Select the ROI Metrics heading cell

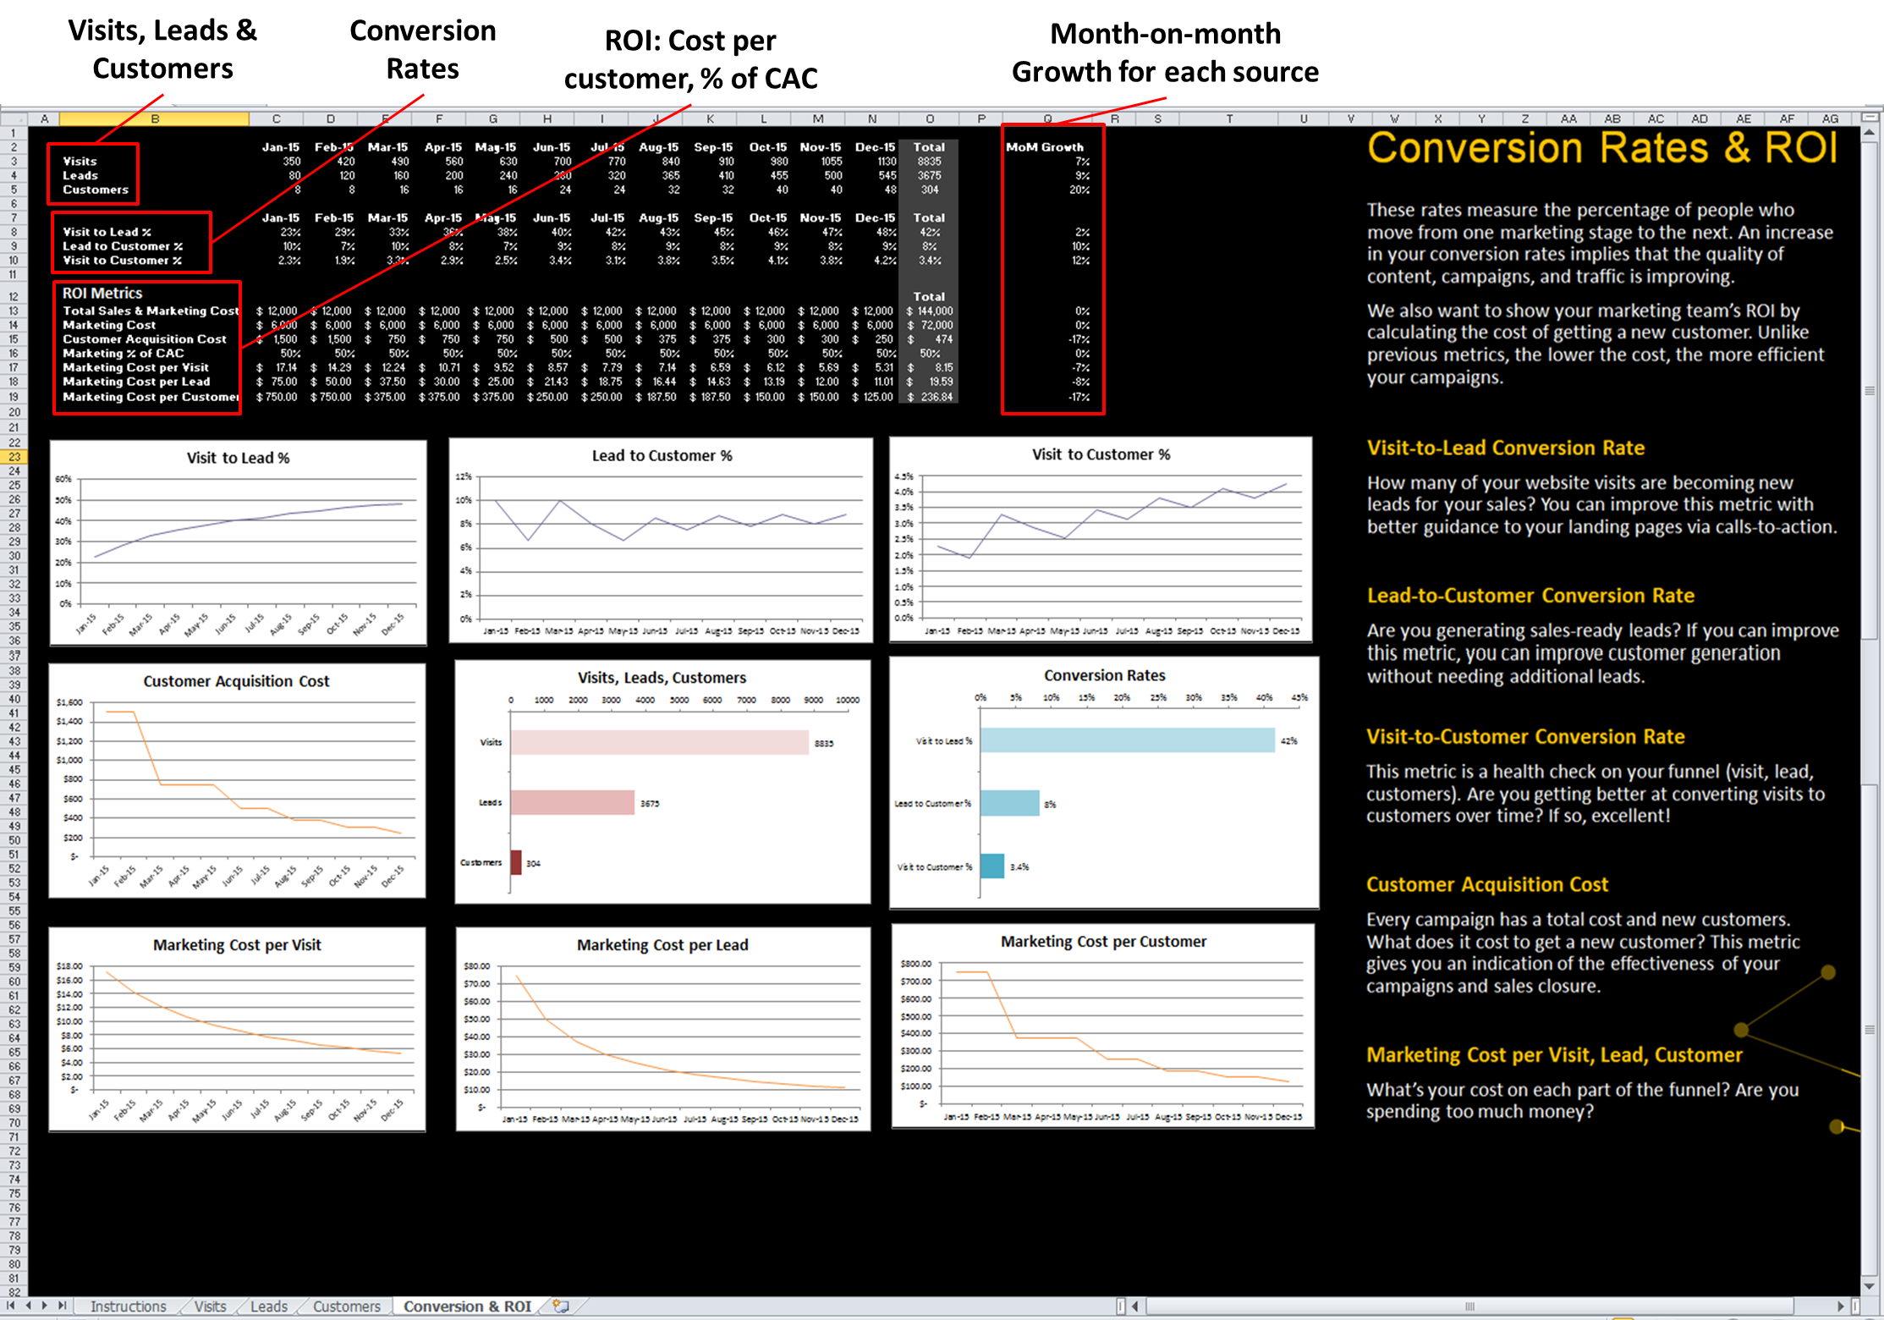pos(102,293)
